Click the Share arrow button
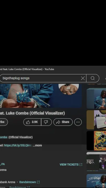Viewport: 106px width, 188px height. click(63, 122)
